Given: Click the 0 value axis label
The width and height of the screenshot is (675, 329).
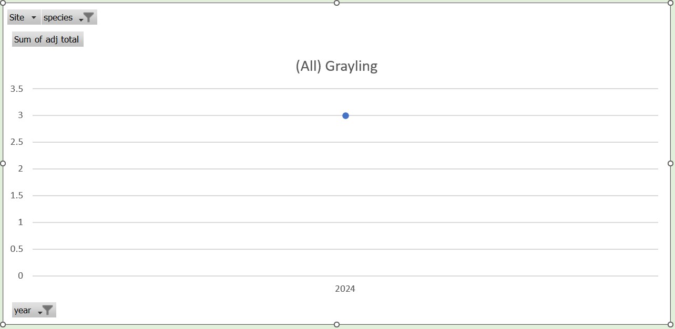Looking at the screenshot, I should [21, 275].
